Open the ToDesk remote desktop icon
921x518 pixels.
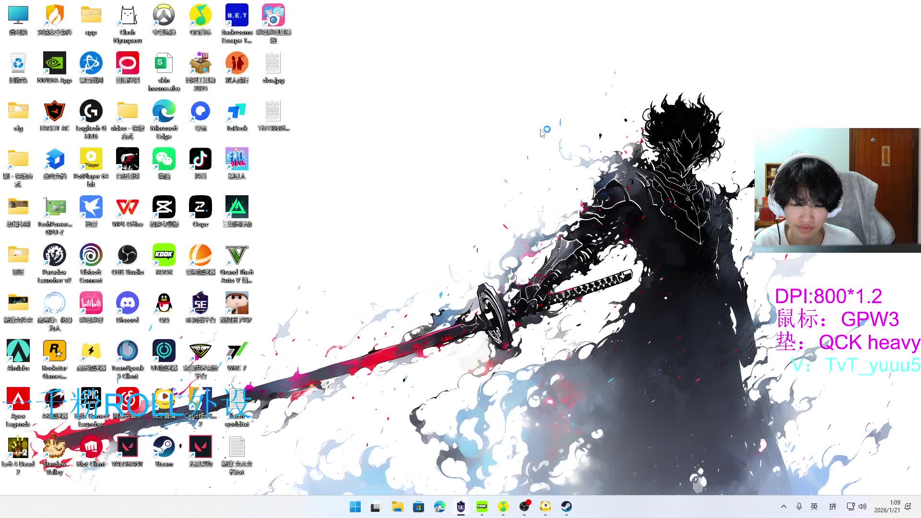point(236,112)
